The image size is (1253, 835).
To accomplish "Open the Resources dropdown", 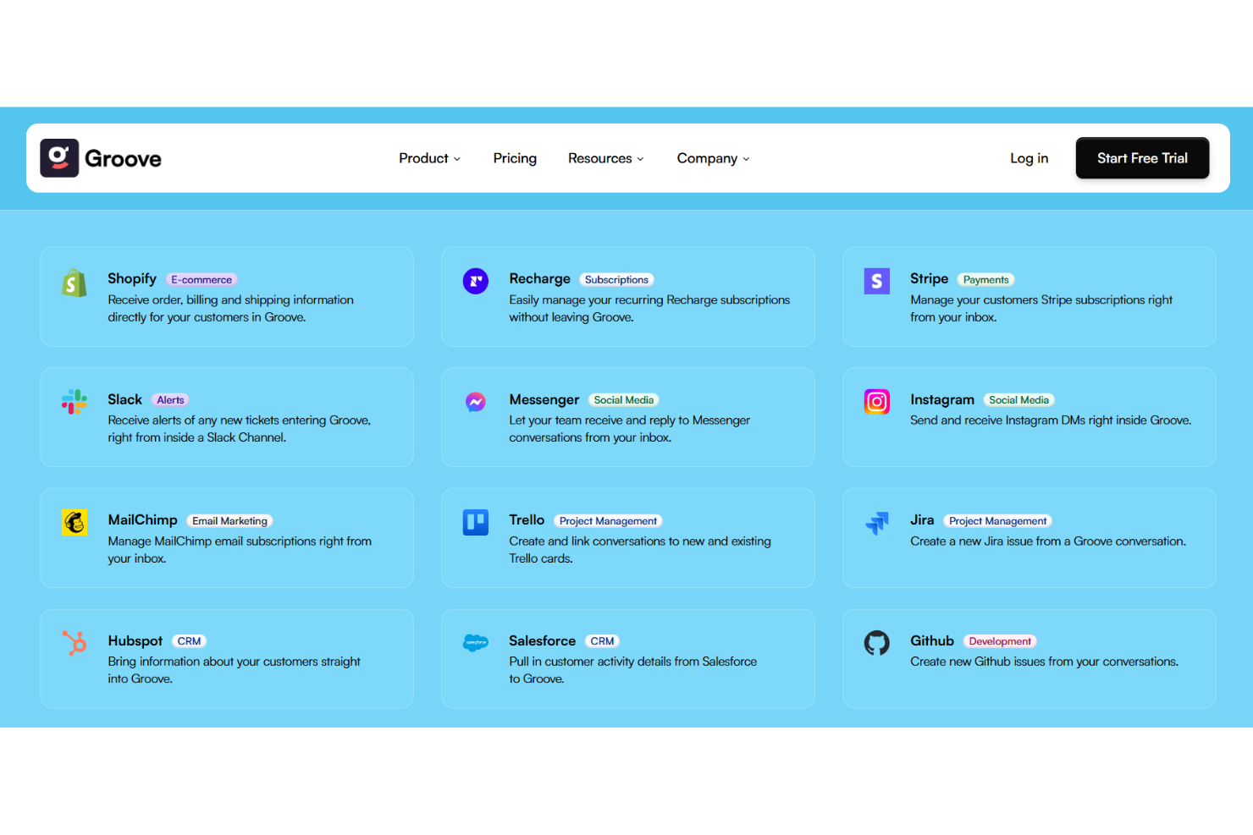I will tap(605, 158).
